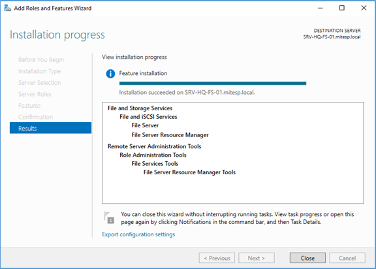The height and width of the screenshot is (269, 376).
Task: Minimize the Add Roles and Features Wizard
Action: pyautogui.click(x=321, y=8)
